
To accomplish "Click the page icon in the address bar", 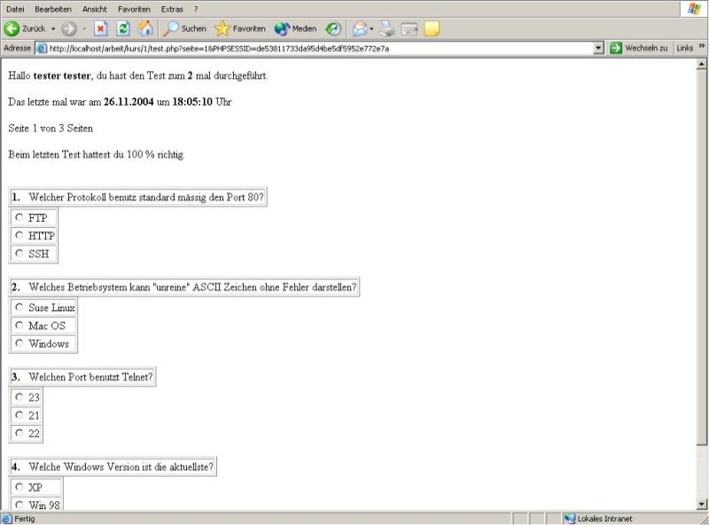I will (42, 49).
